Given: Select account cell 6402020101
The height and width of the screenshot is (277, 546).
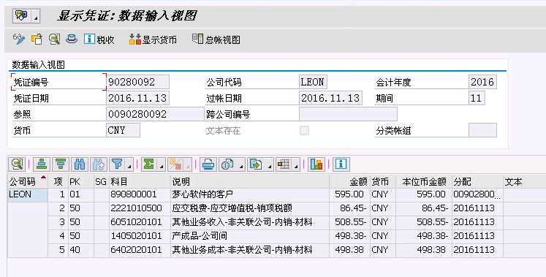Looking at the screenshot, I should click(x=140, y=250).
